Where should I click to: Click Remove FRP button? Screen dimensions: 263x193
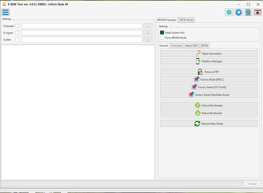pyautogui.click(x=209, y=72)
